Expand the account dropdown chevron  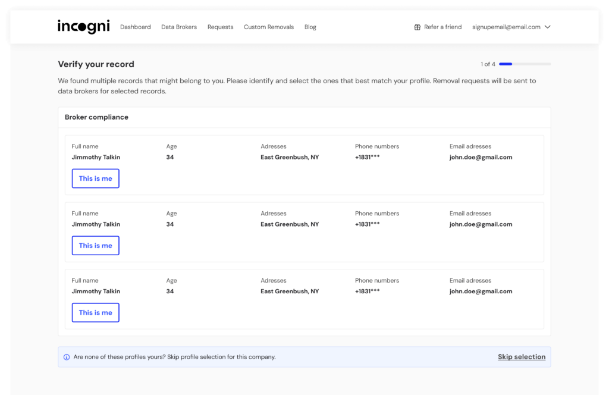[548, 27]
